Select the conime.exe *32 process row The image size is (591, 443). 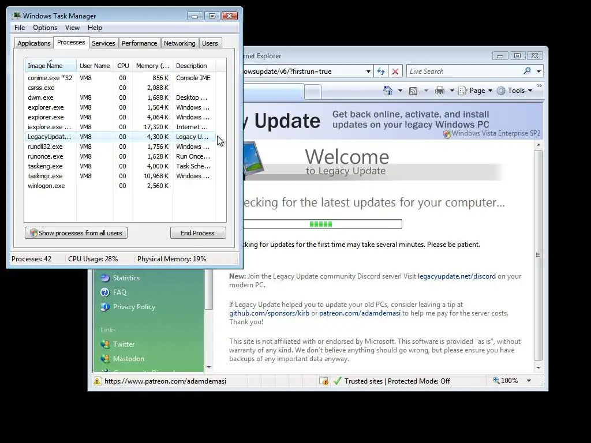tap(120, 78)
